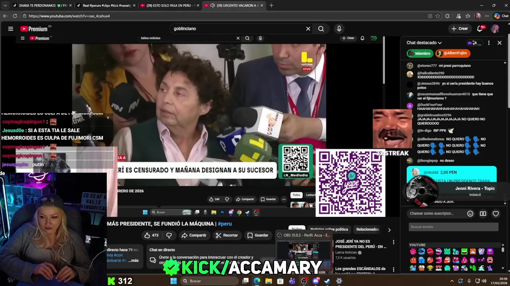Start voice search with microphone
The height and width of the screenshot is (286, 510).
(339, 29)
